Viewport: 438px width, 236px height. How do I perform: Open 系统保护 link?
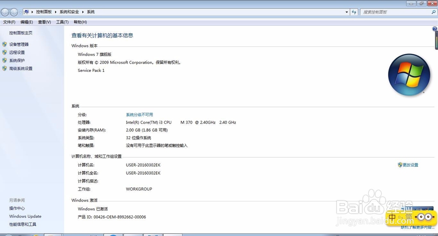pos(17,60)
